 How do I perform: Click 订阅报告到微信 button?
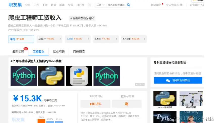[x=178, y=80]
